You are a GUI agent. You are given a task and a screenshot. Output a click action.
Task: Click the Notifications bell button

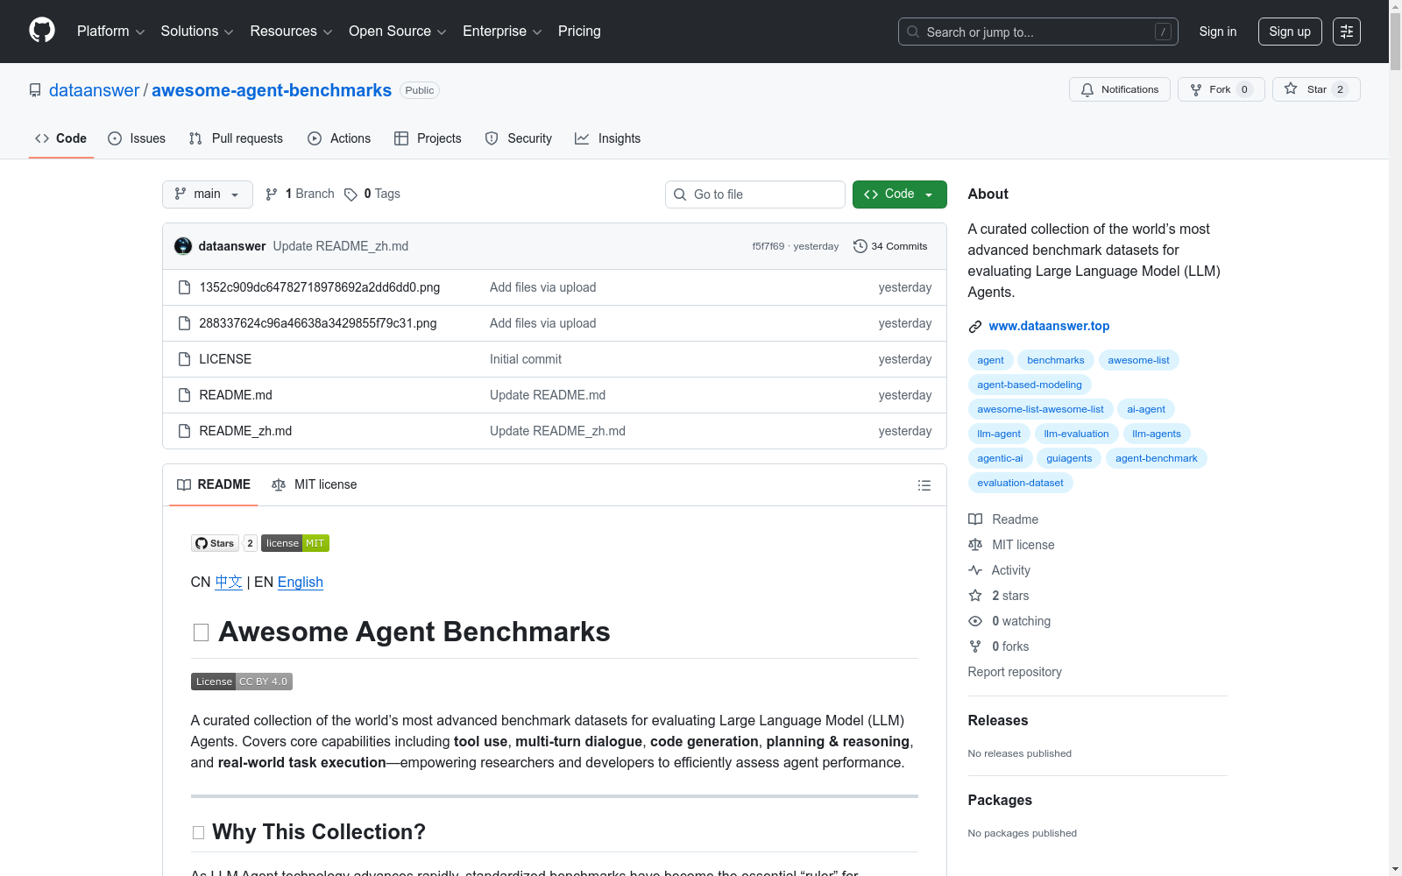1120,89
